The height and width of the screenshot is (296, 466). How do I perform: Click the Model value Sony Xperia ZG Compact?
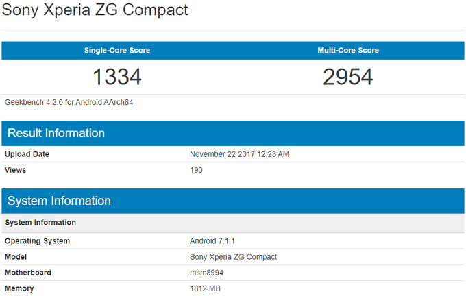[233, 257]
